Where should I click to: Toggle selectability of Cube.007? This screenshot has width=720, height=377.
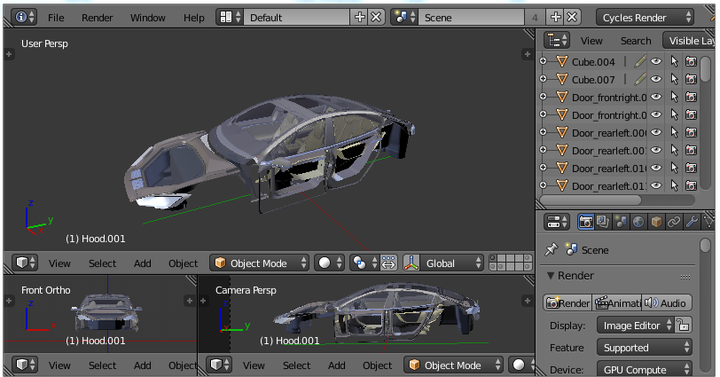[x=674, y=79]
